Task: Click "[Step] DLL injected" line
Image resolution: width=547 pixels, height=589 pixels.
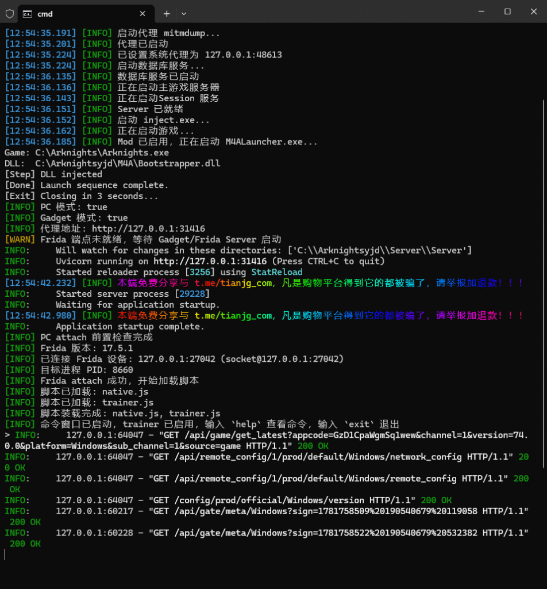Action: point(53,174)
